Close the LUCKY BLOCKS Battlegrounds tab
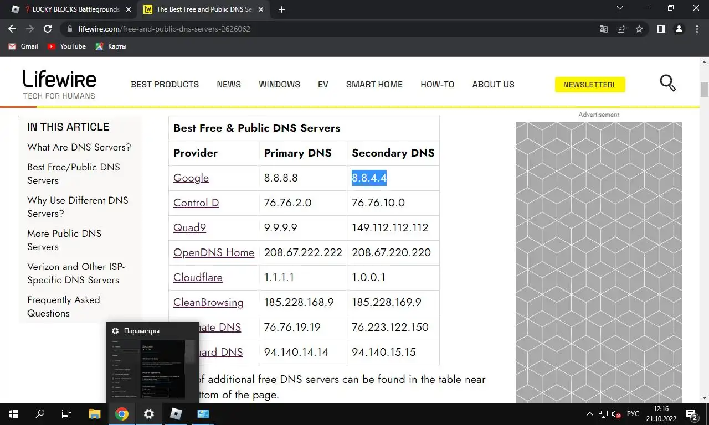This screenshot has height=425, width=709. click(x=129, y=9)
